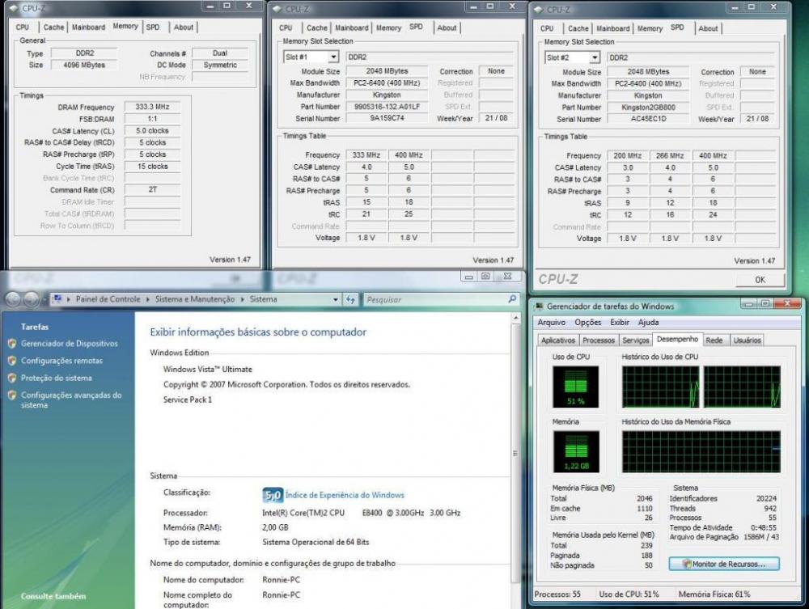Viewport: 809px width, 609px height.
Task: Open Configurações avançadas do sistema link
Action: pyautogui.click(x=71, y=400)
